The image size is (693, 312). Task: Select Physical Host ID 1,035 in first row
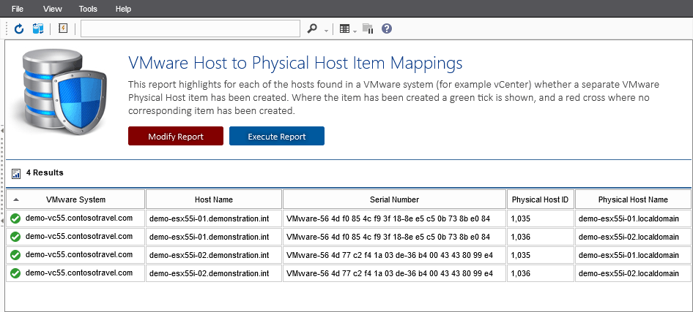click(520, 218)
